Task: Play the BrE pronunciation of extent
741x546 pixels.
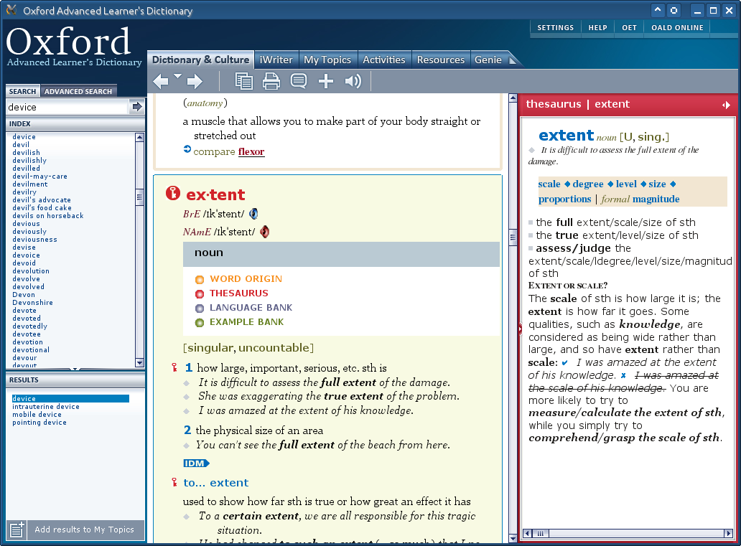Action: 253,214
